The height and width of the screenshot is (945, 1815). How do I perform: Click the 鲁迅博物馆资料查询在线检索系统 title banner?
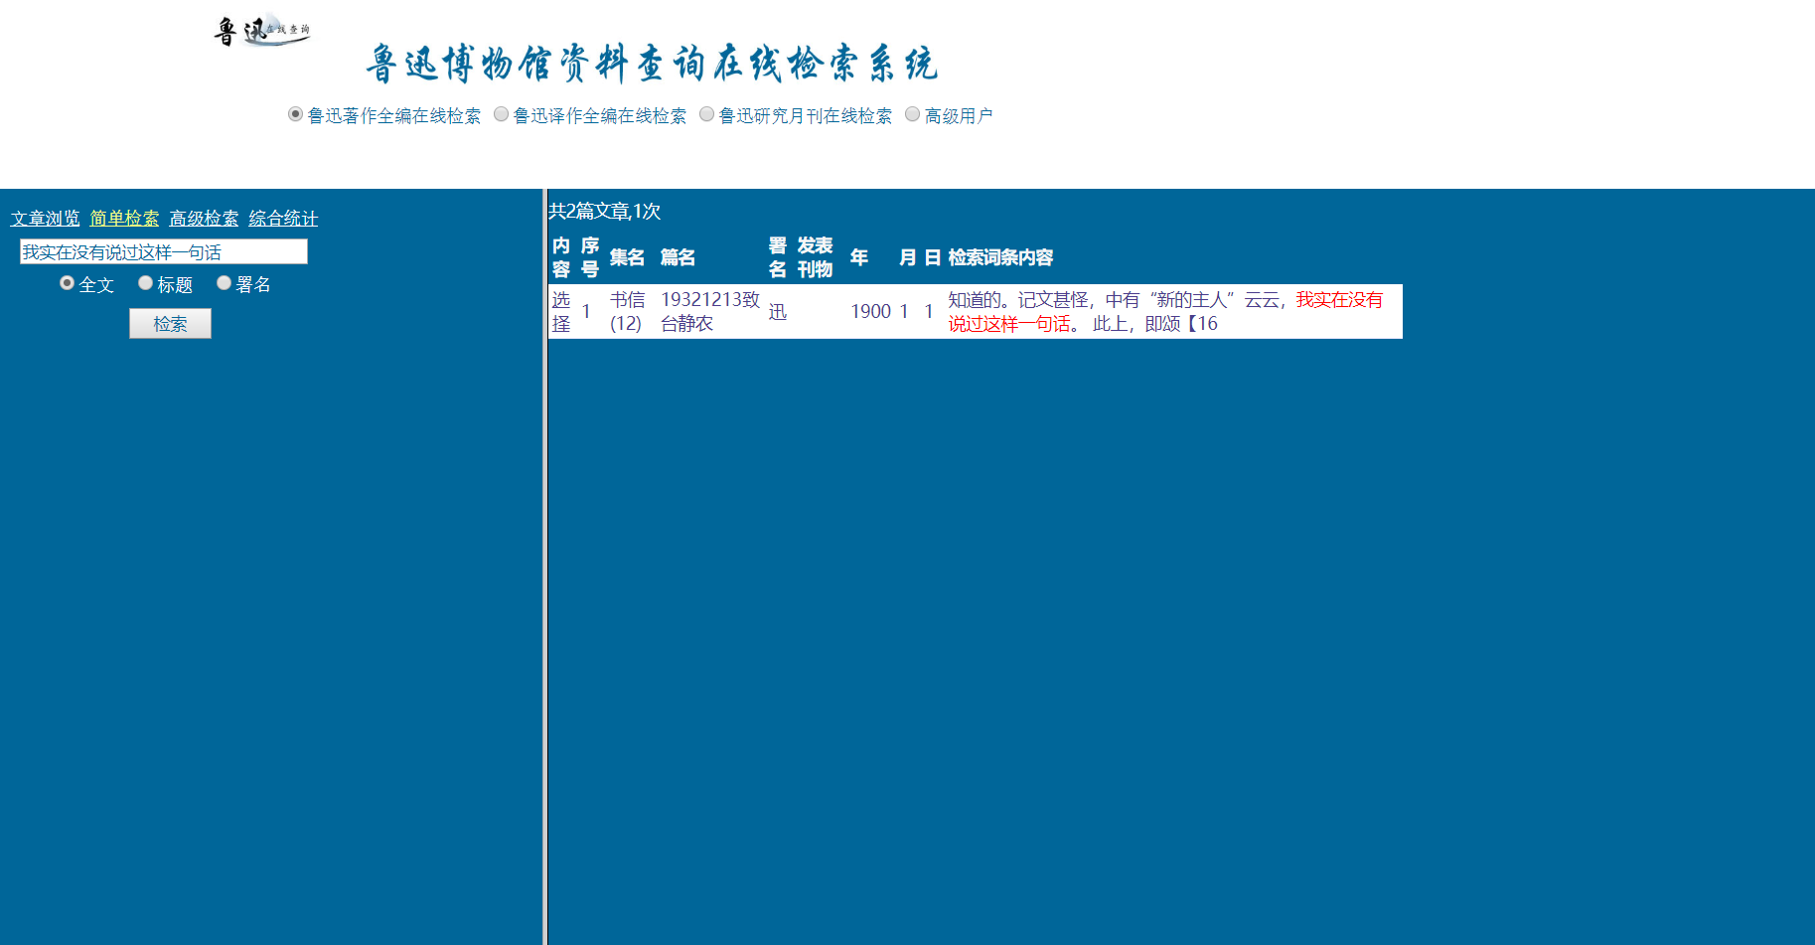(x=651, y=64)
